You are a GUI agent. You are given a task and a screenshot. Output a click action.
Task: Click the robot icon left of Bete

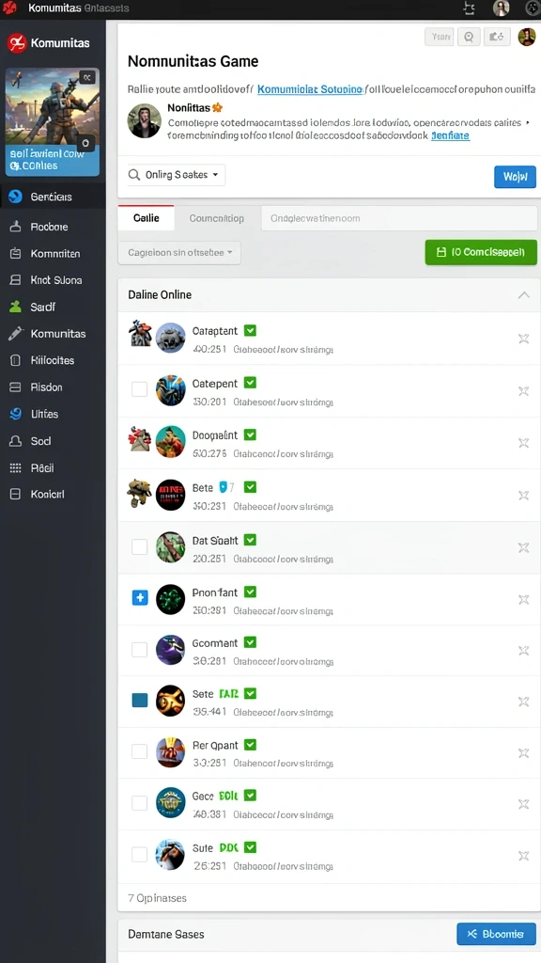click(x=139, y=493)
